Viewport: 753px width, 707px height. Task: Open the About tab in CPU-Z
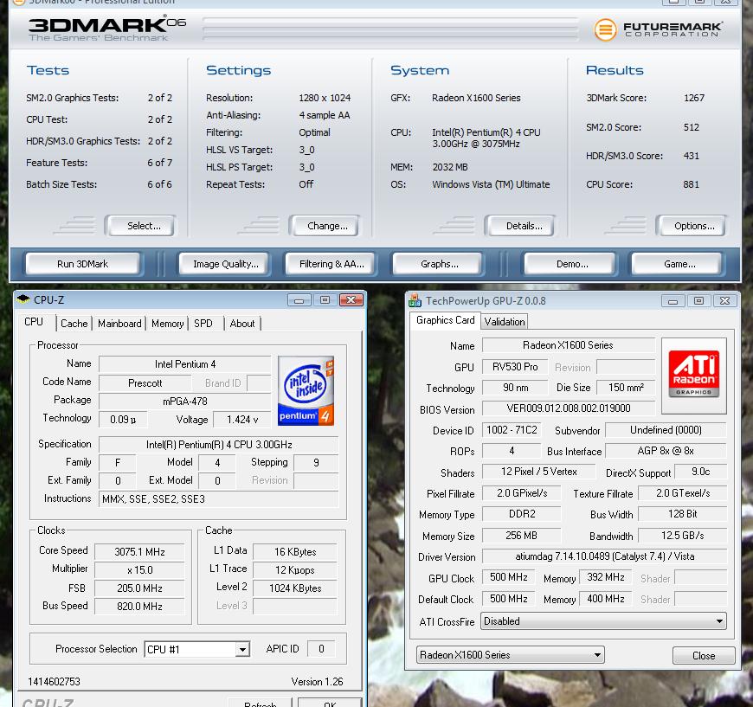tap(242, 324)
